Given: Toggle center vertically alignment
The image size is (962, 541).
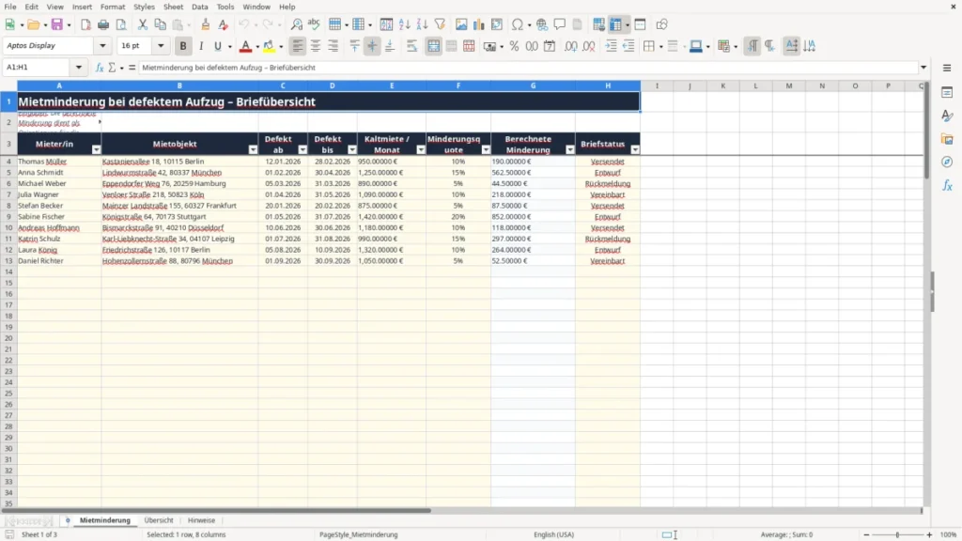Looking at the screenshot, I should coord(372,46).
